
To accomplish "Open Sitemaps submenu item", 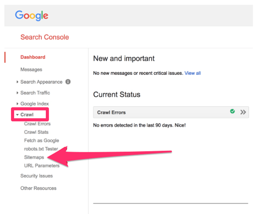I will 34,157.
